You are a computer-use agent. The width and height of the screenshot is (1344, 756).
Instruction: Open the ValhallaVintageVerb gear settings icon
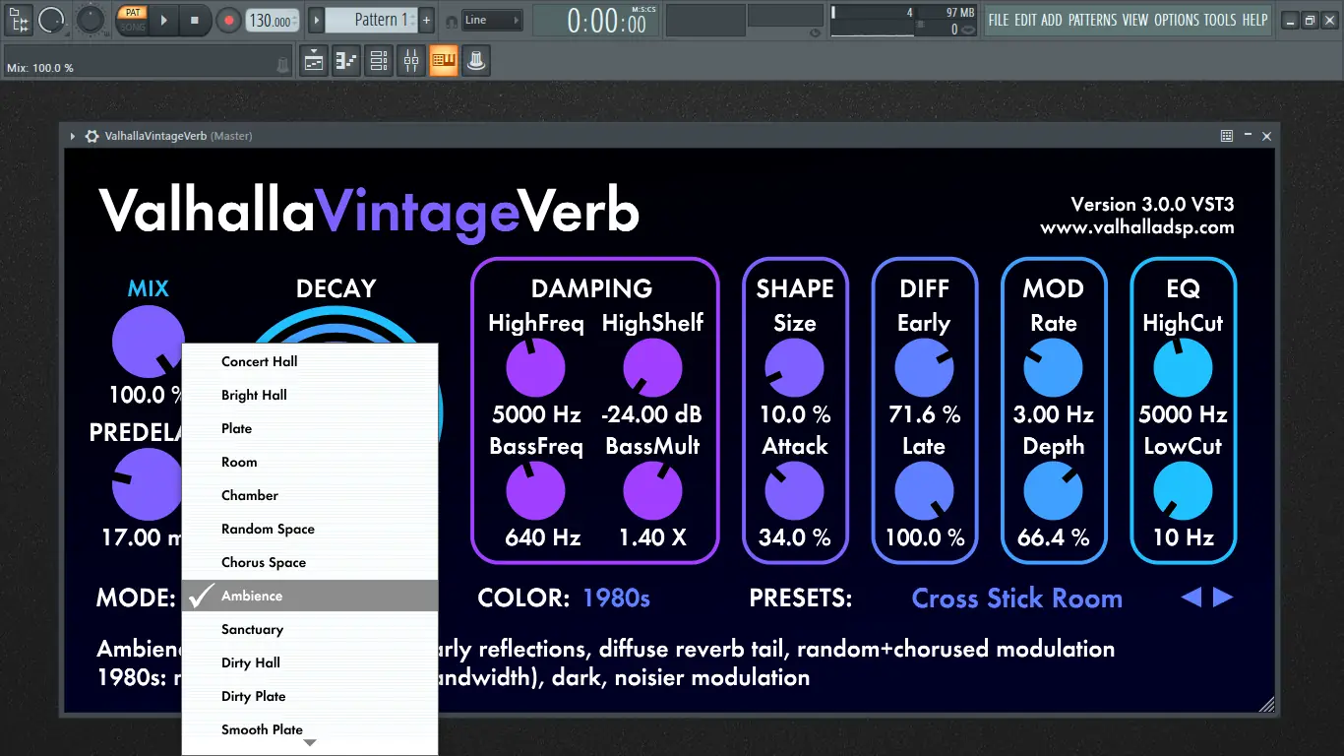coord(92,136)
